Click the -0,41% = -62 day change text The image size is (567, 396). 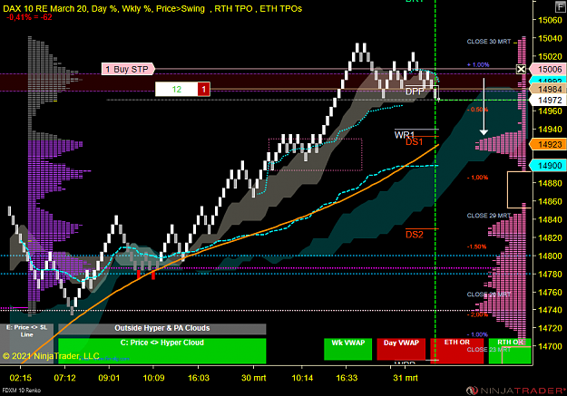[x=29, y=17]
